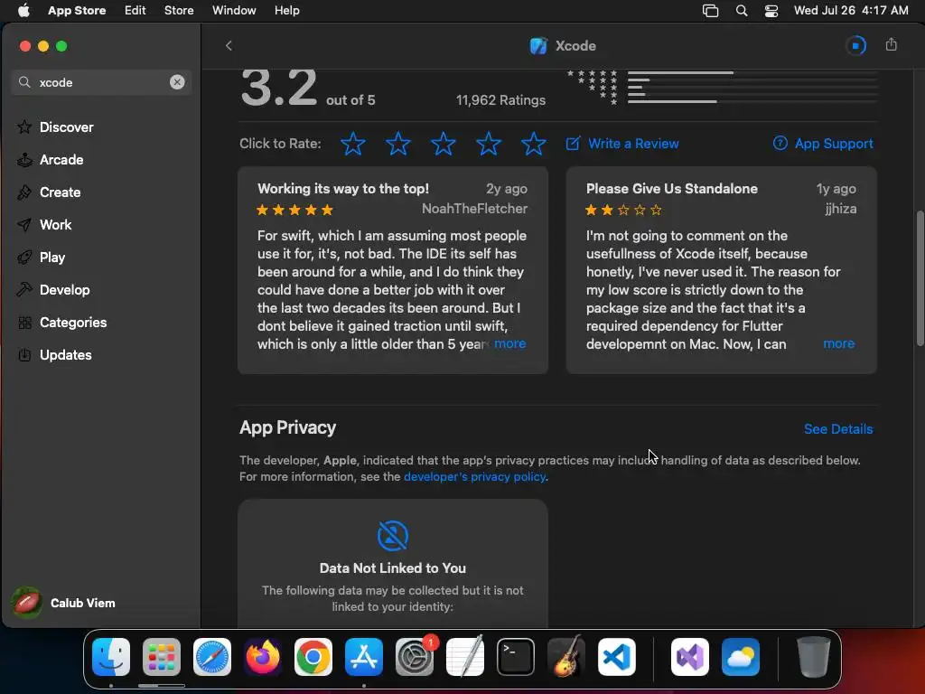Viewport: 925px width, 694px height.
Task: Open App Support link
Action: [x=823, y=144]
